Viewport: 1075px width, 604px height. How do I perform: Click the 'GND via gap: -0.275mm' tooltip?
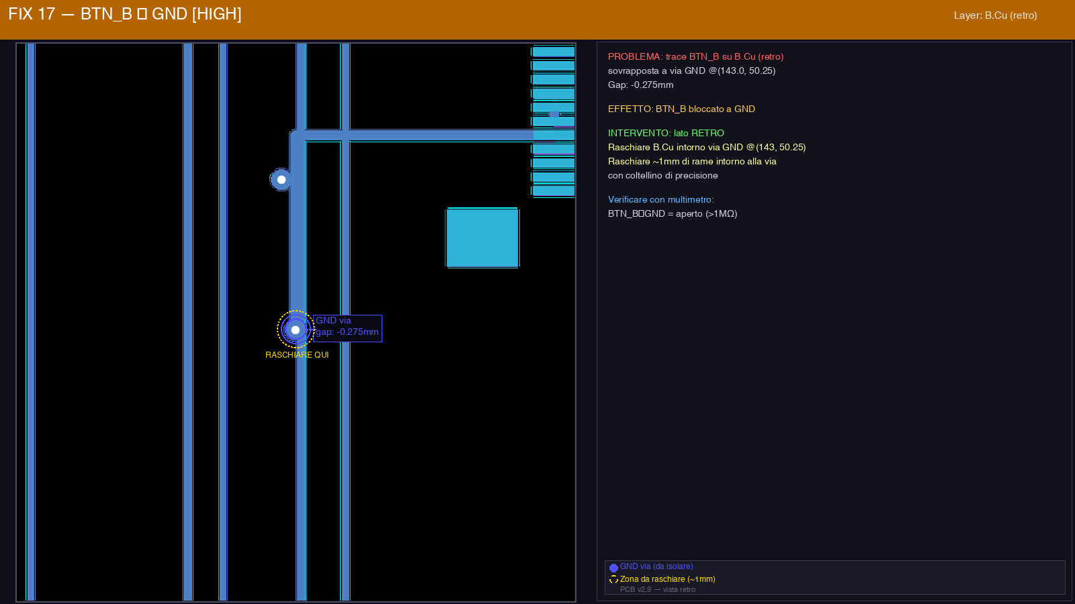pyautogui.click(x=347, y=328)
